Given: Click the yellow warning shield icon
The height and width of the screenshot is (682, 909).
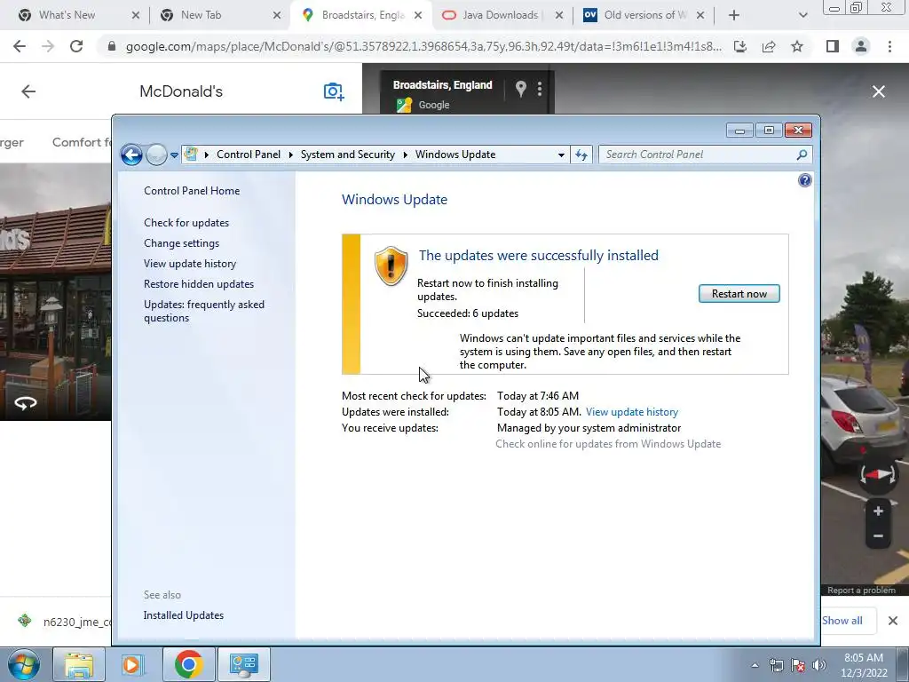Looking at the screenshot, I should (391, 266).
